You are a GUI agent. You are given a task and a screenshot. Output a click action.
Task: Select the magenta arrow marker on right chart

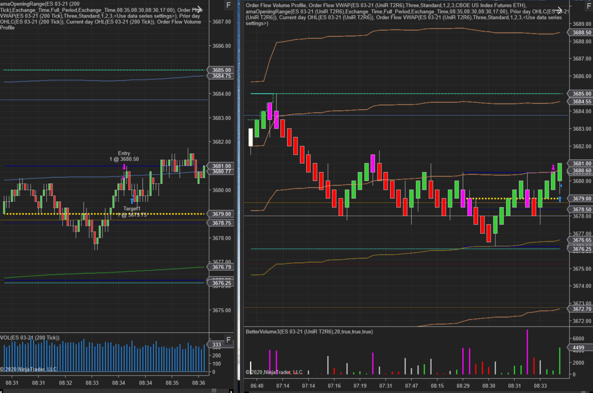point(553,168)
